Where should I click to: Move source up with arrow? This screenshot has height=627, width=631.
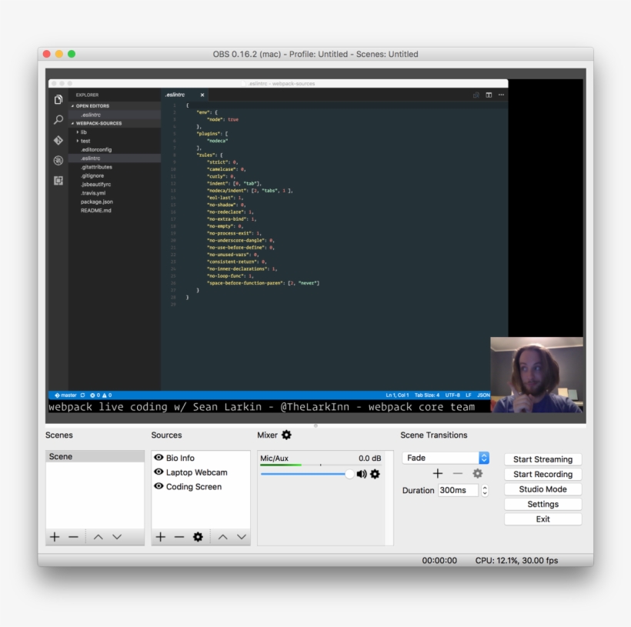[222, 537]
